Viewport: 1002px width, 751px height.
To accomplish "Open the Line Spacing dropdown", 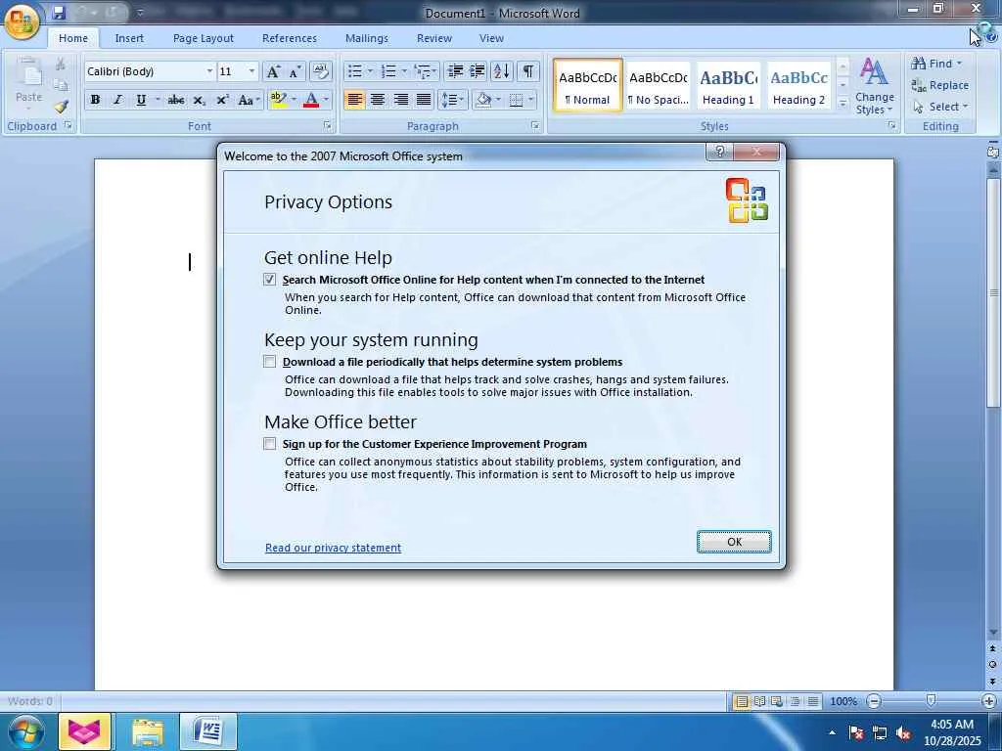I will tap(452, 100).
